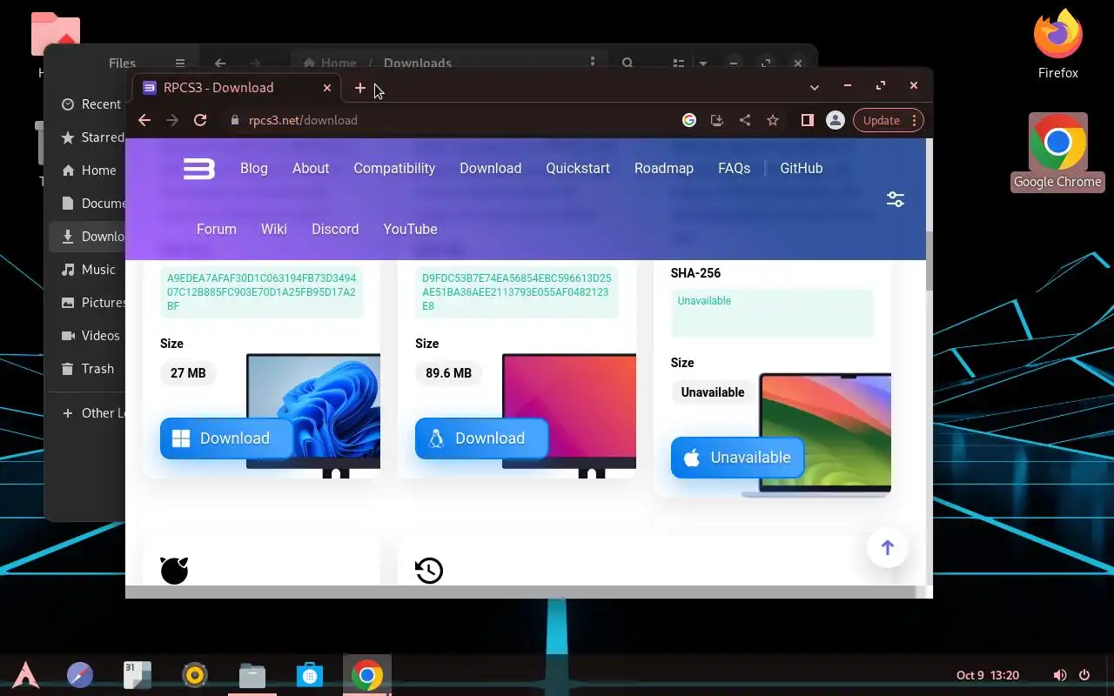Click the Windows Download button
Screen dimensions: 1114x696
coord(226,438)
